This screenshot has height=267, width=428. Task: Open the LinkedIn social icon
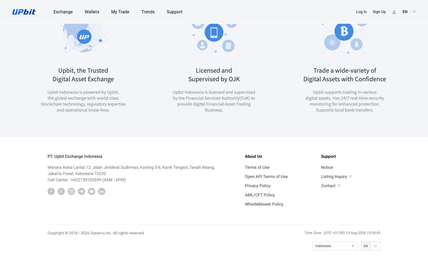point(102,191)
